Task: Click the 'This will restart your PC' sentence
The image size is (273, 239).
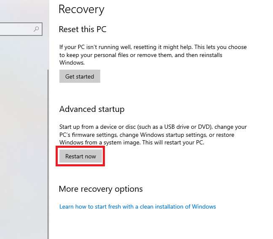Action: [x=173, y=142]
